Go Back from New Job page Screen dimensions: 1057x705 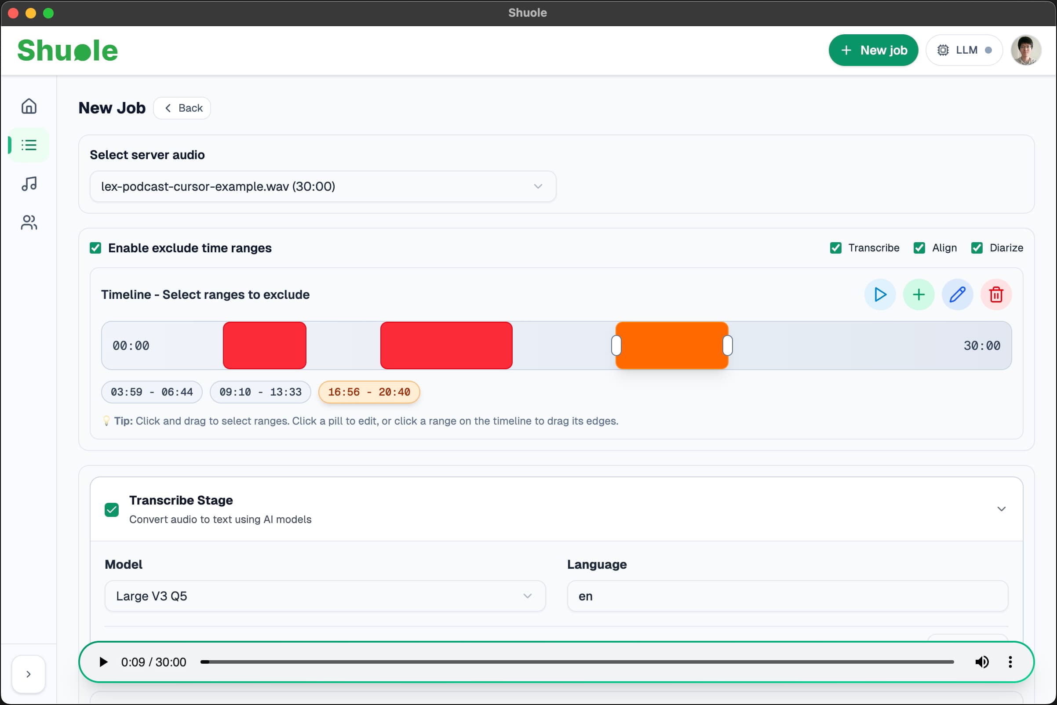click(182, 108)
